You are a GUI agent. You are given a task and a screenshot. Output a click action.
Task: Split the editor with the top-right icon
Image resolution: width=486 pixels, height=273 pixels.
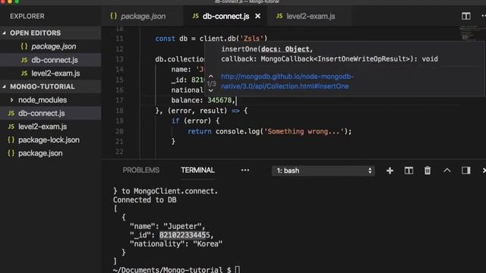coord(465,16)
